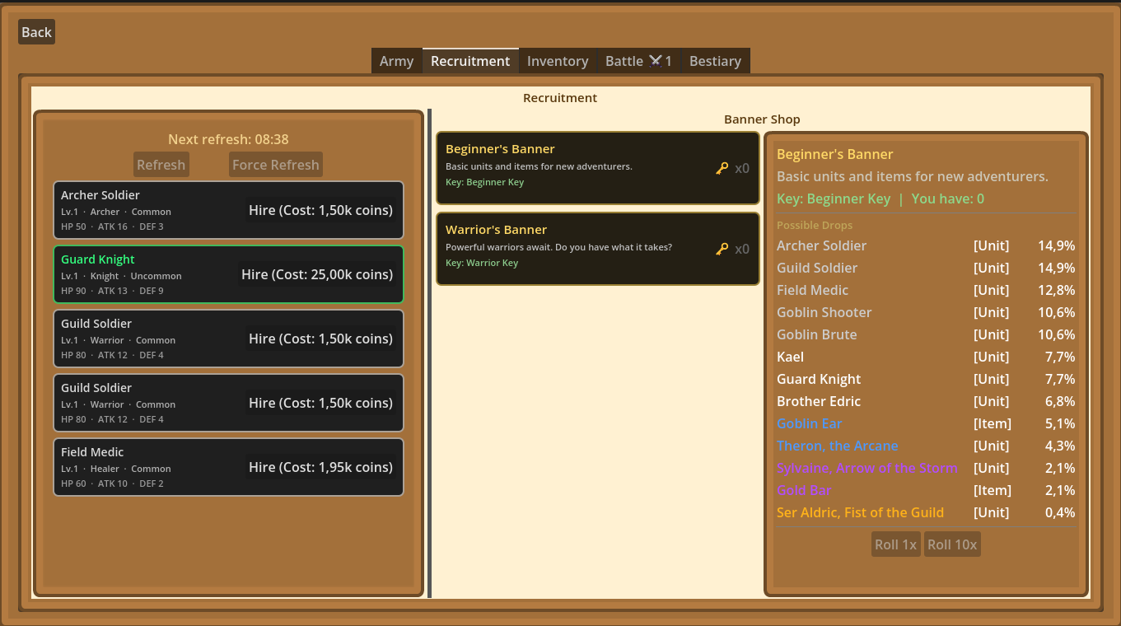Select the Warrior's Banner card

(x=598, y=249)
